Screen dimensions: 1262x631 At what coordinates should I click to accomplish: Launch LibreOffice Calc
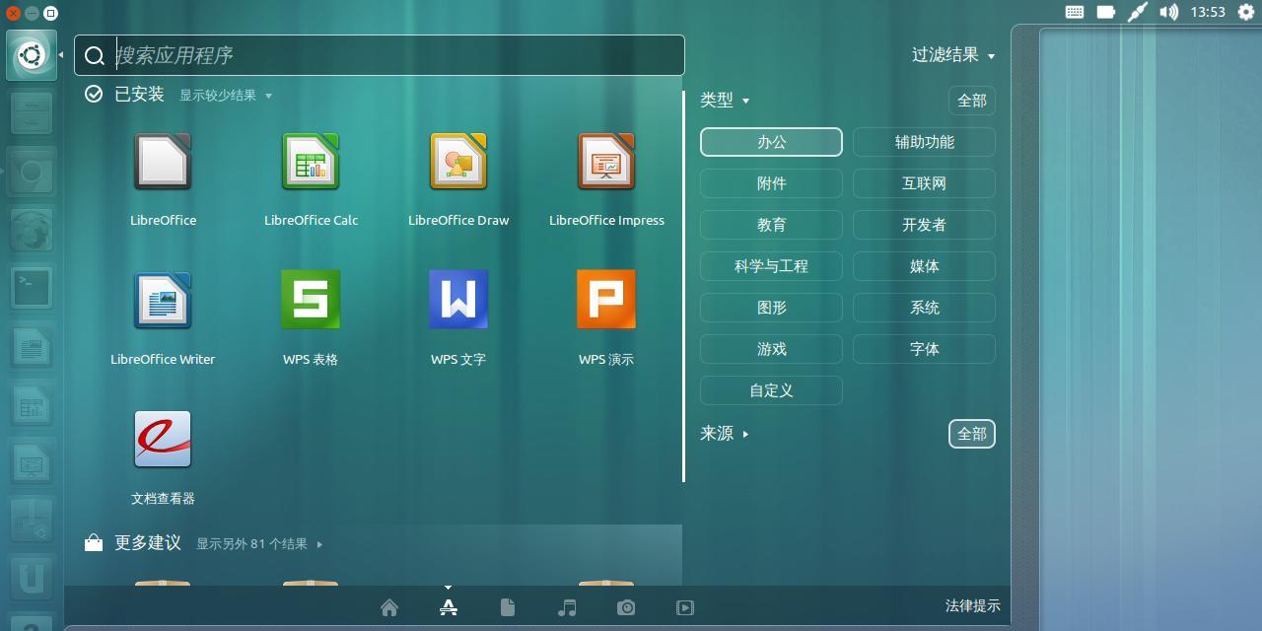pos(311,162)
